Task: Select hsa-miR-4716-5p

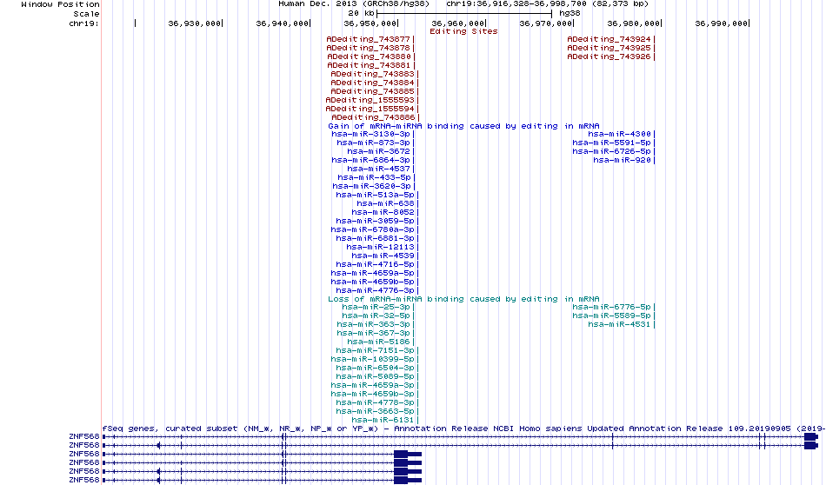Action: pos(375,264)
